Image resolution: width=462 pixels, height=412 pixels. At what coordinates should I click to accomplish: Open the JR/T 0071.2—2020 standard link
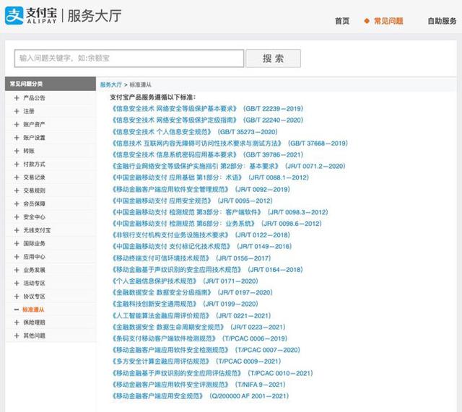[228, 167]
